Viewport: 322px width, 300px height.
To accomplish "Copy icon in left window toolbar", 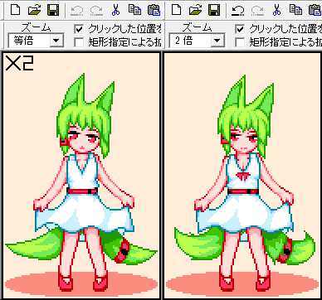I will coord(134,10).
